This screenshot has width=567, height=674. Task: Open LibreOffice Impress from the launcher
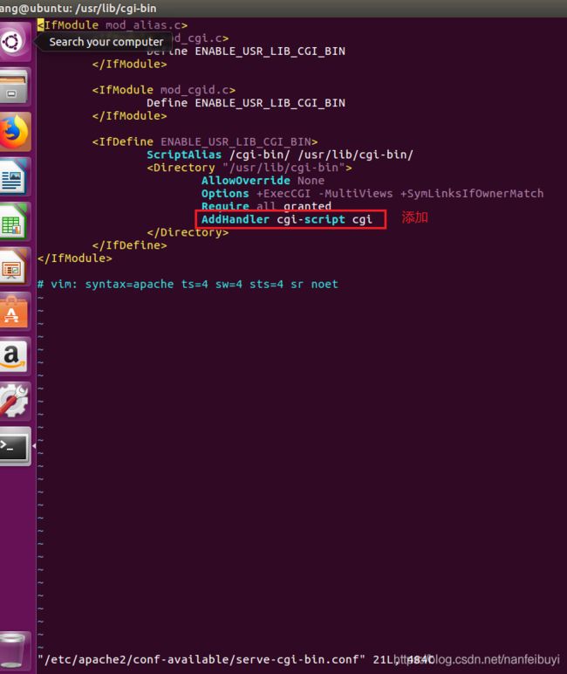[x=13, y=267]
